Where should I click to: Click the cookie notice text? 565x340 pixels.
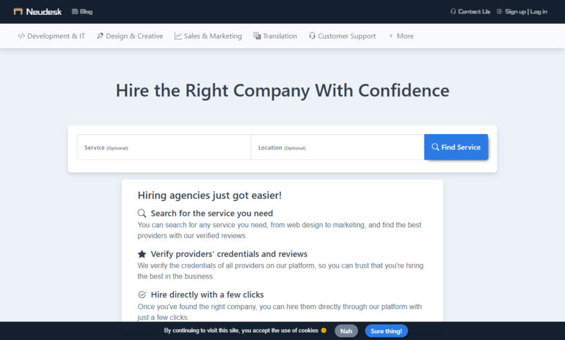[241, 330]
